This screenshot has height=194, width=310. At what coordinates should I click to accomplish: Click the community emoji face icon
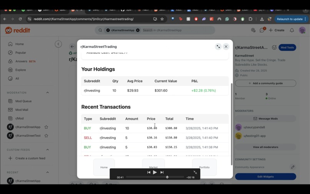coord(274,47)
